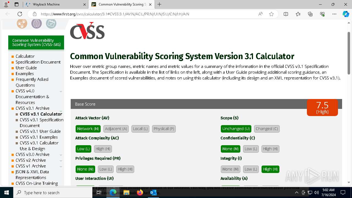Screen dimensions: 352x198
Task: Open the Copilot sidebar icon
Action: pyautogui.click(x=346, y=14)
